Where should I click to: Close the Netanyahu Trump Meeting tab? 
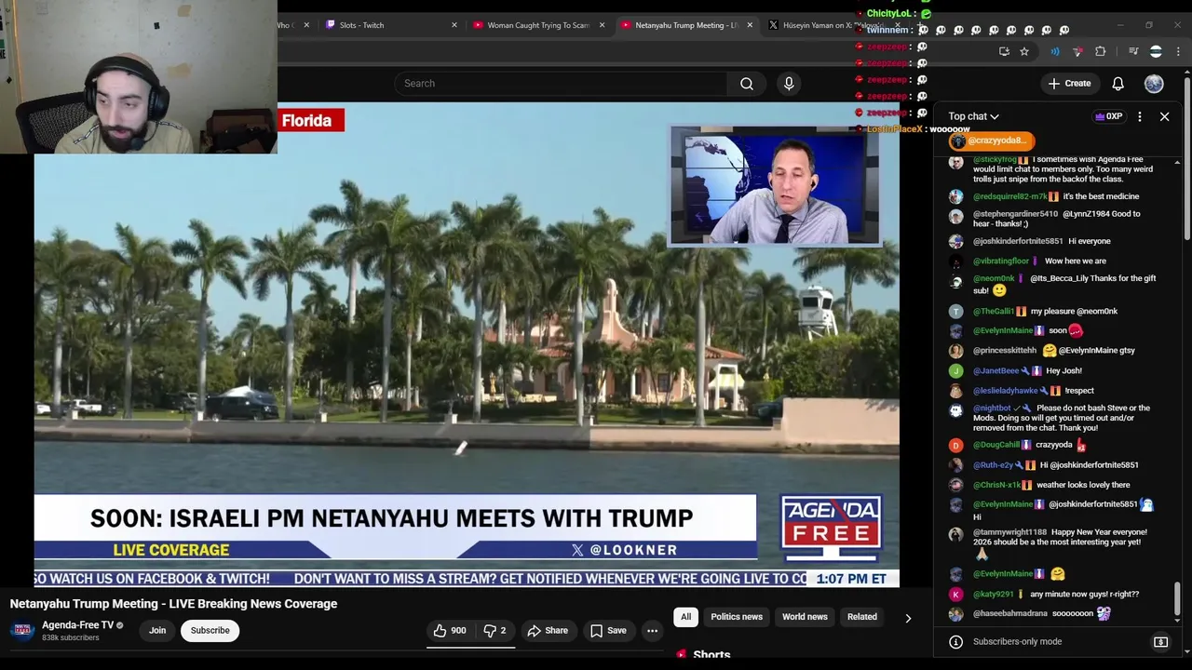pyautogui.click(x=750, y=25)
